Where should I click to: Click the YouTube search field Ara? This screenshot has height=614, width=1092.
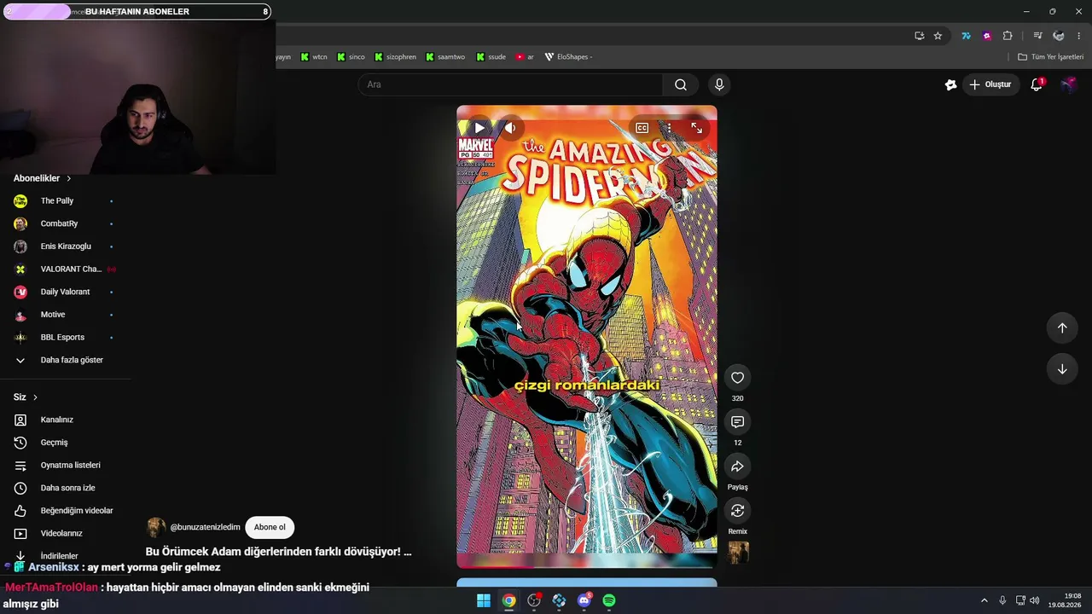click(x=510, y=84)
